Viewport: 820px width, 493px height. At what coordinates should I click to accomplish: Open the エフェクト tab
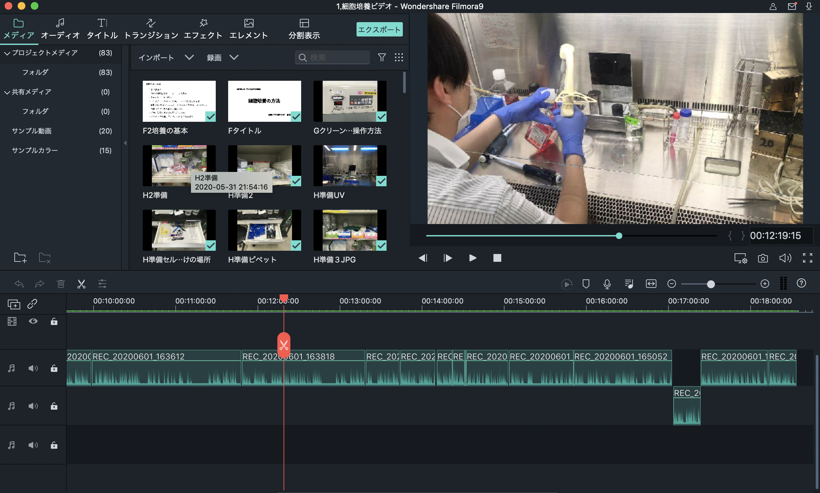pyautogui.click(x=203, y=29)
